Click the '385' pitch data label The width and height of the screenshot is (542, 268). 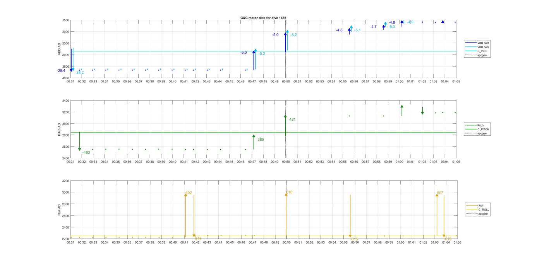point(261,140)
